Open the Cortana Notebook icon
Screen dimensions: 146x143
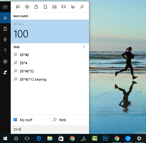[x=5, y=29]
